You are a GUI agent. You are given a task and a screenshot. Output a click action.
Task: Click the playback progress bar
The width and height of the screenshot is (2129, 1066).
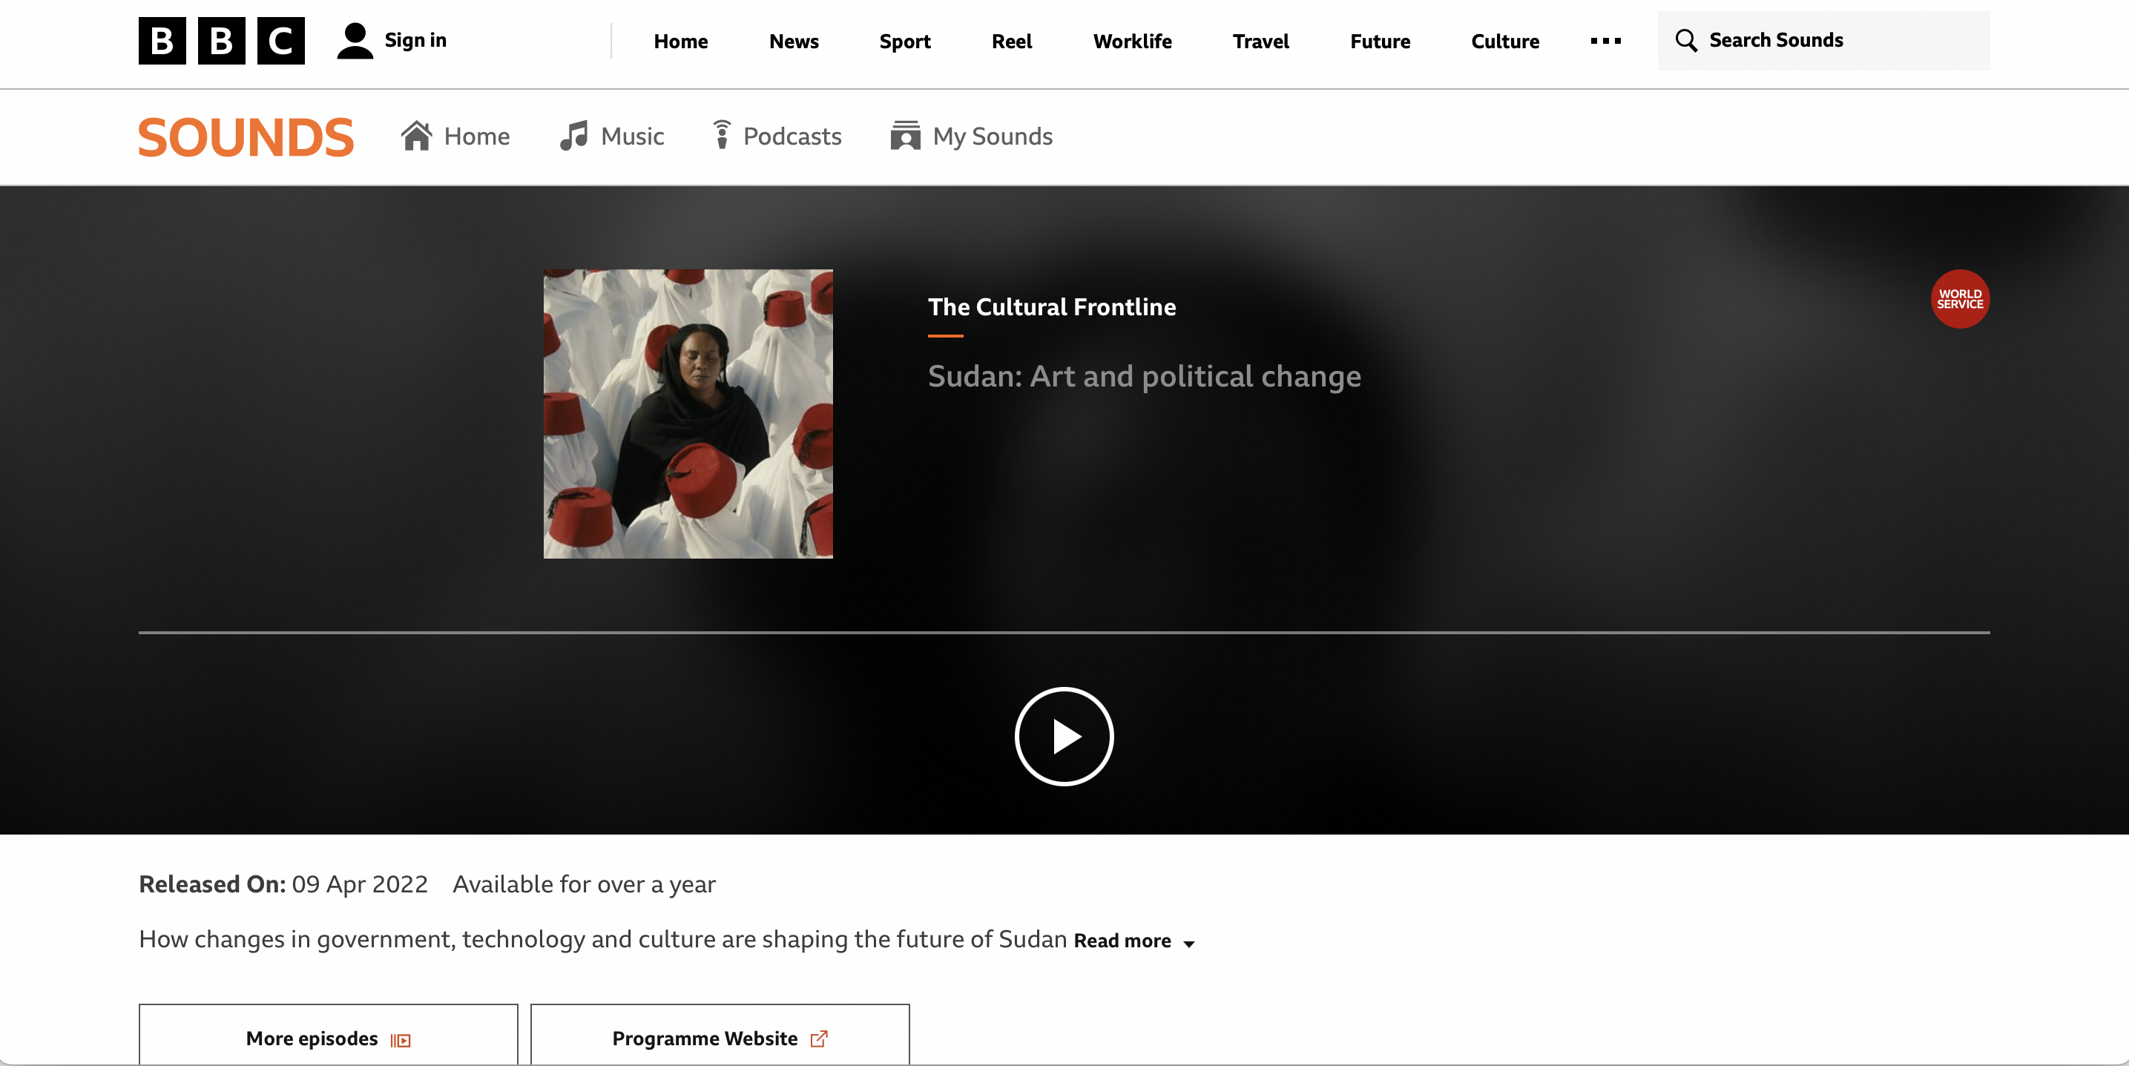[1064, 633]
